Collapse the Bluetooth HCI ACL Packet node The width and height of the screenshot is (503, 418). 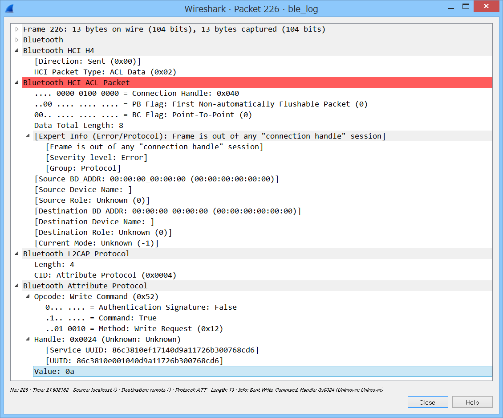point(17,82)
